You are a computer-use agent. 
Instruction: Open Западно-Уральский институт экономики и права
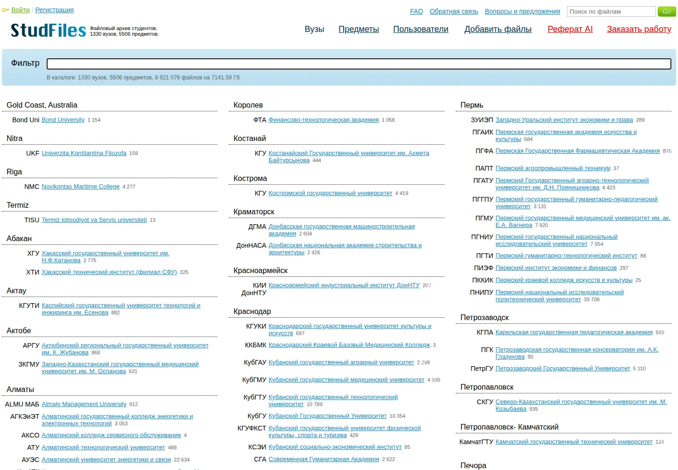pyautogui.click(x=564, y=120)
